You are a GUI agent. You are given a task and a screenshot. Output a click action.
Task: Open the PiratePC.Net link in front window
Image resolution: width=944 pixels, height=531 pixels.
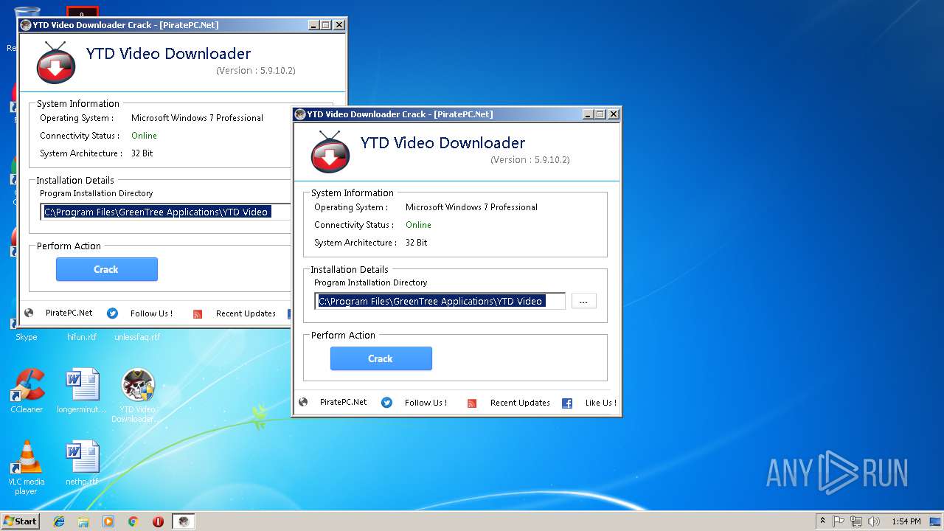click(x=343, y=402)
